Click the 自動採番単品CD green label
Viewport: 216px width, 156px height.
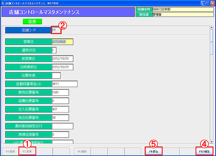pos(29,84)
